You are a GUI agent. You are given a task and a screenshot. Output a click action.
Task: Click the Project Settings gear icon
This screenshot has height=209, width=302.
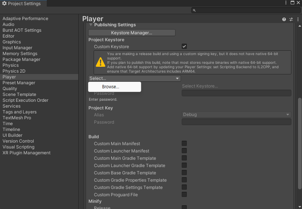pos(4,3)
